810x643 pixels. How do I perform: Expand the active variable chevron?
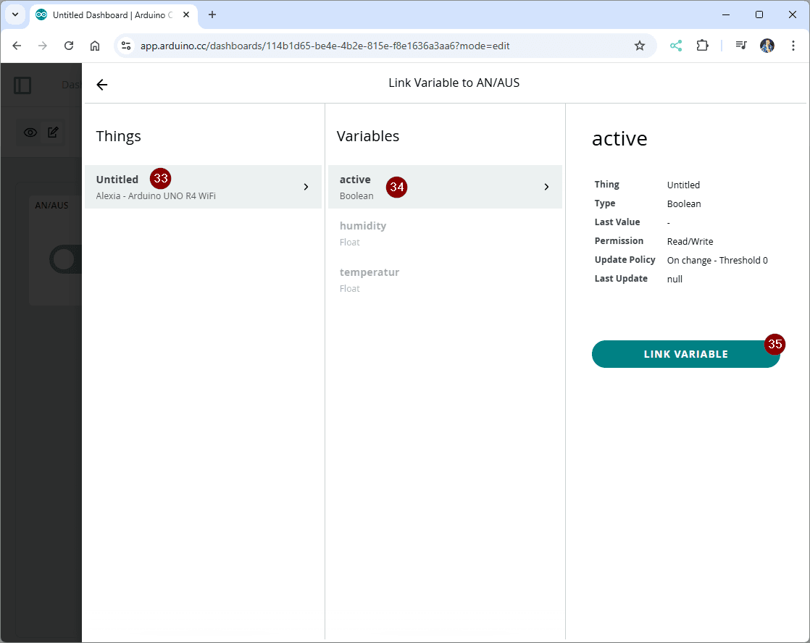546,187
